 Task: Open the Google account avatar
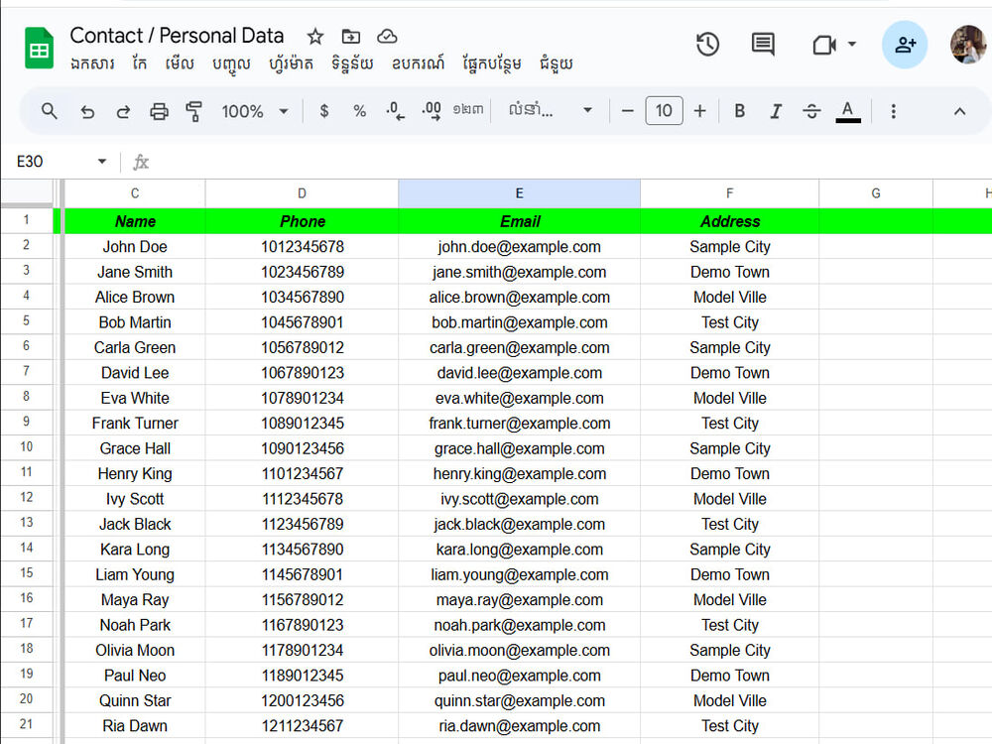[968, 45]
